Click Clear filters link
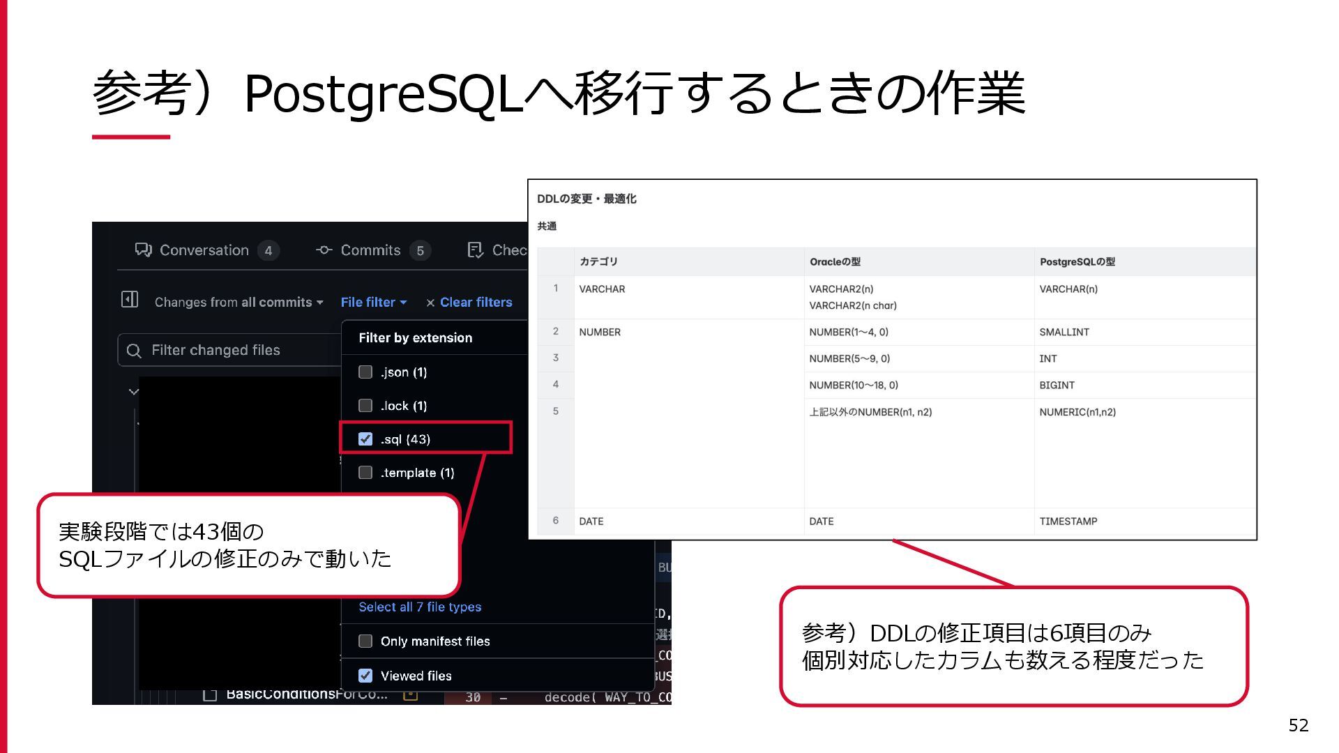This screenshot has width=1339, height=753. point(476,303)
